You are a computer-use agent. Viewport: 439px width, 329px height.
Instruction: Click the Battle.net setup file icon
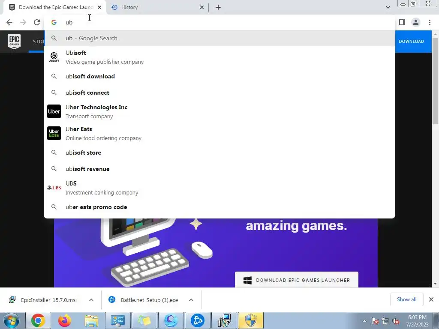[112, 299]
